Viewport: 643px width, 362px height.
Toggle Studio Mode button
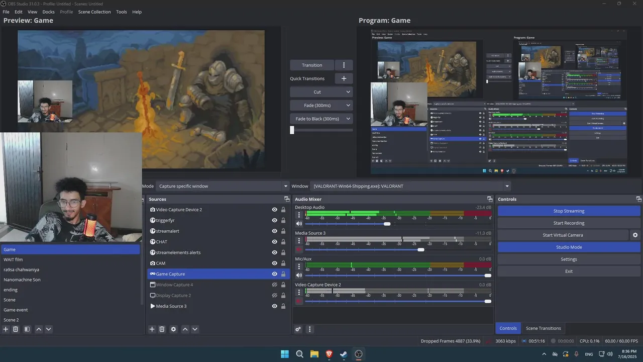[569, 247]
